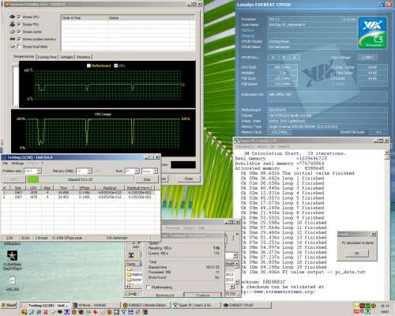Open the document file icon on desktop
This screenshot has width=395, height=316.
coord(13,280)
